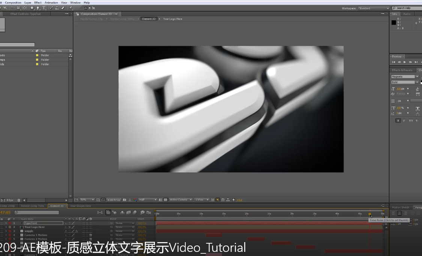
Task: Click the Brainstorm icon in timeline
Action: tap(143, 213)
